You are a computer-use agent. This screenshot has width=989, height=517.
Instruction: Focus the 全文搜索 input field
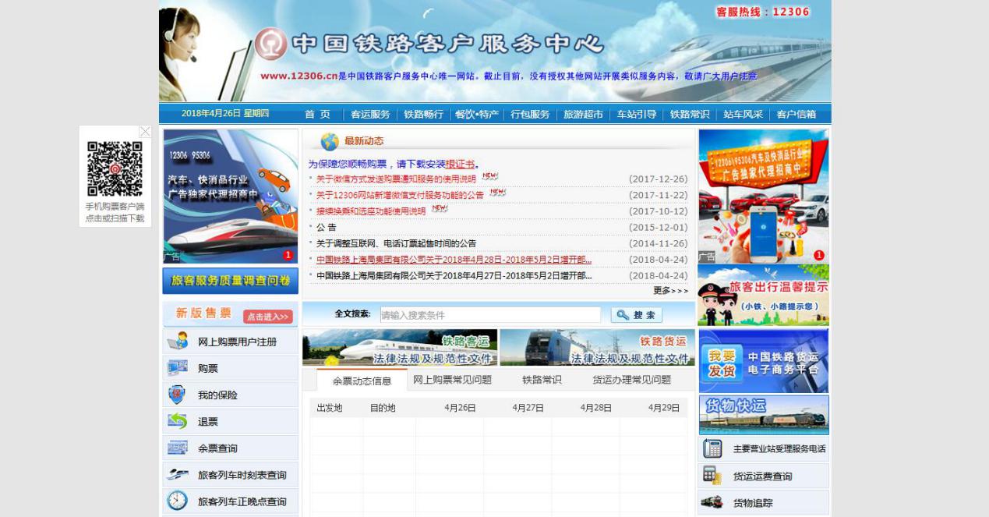click(489, 315)
